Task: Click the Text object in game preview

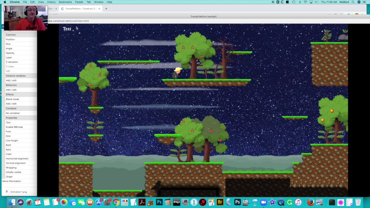Action: (x=67, y=29)
